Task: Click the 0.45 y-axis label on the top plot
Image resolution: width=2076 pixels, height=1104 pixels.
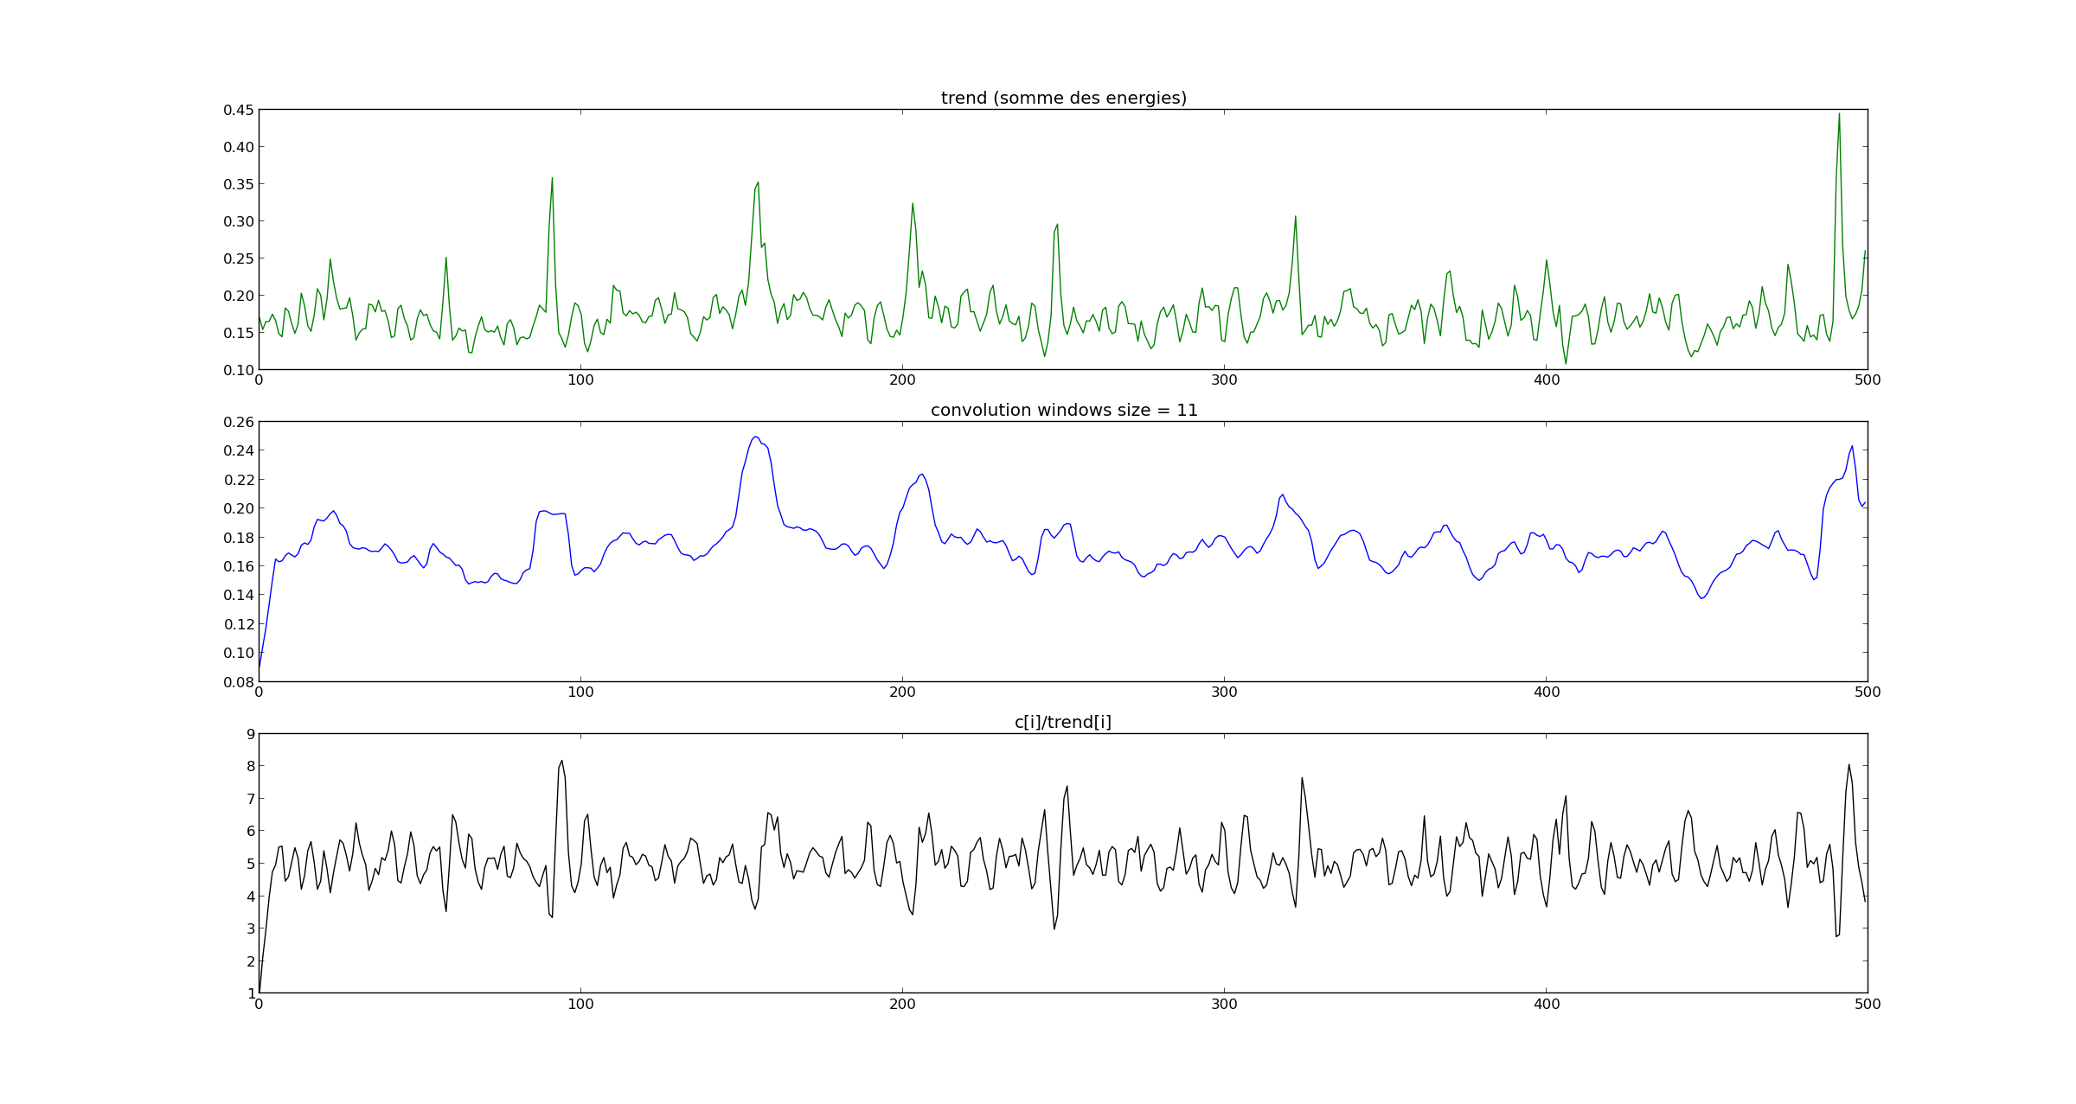Action: tap(239, 110)
